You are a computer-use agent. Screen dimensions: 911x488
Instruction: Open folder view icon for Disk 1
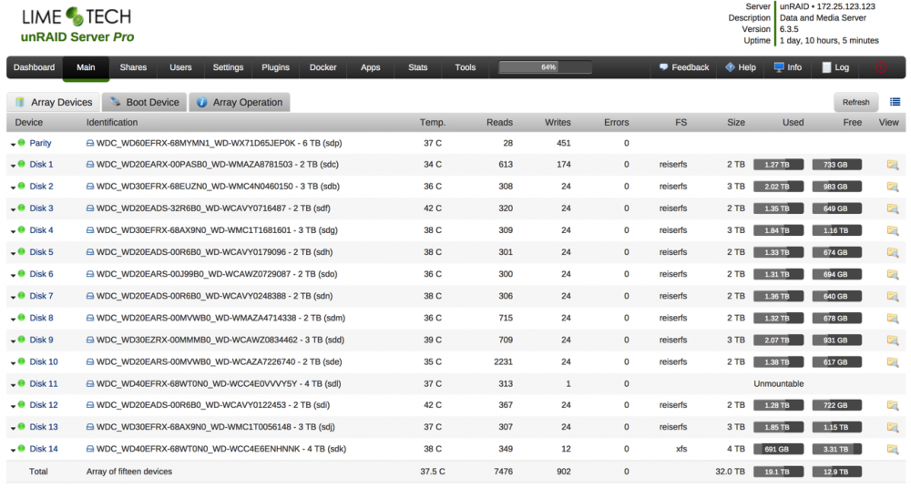point(893,165)
